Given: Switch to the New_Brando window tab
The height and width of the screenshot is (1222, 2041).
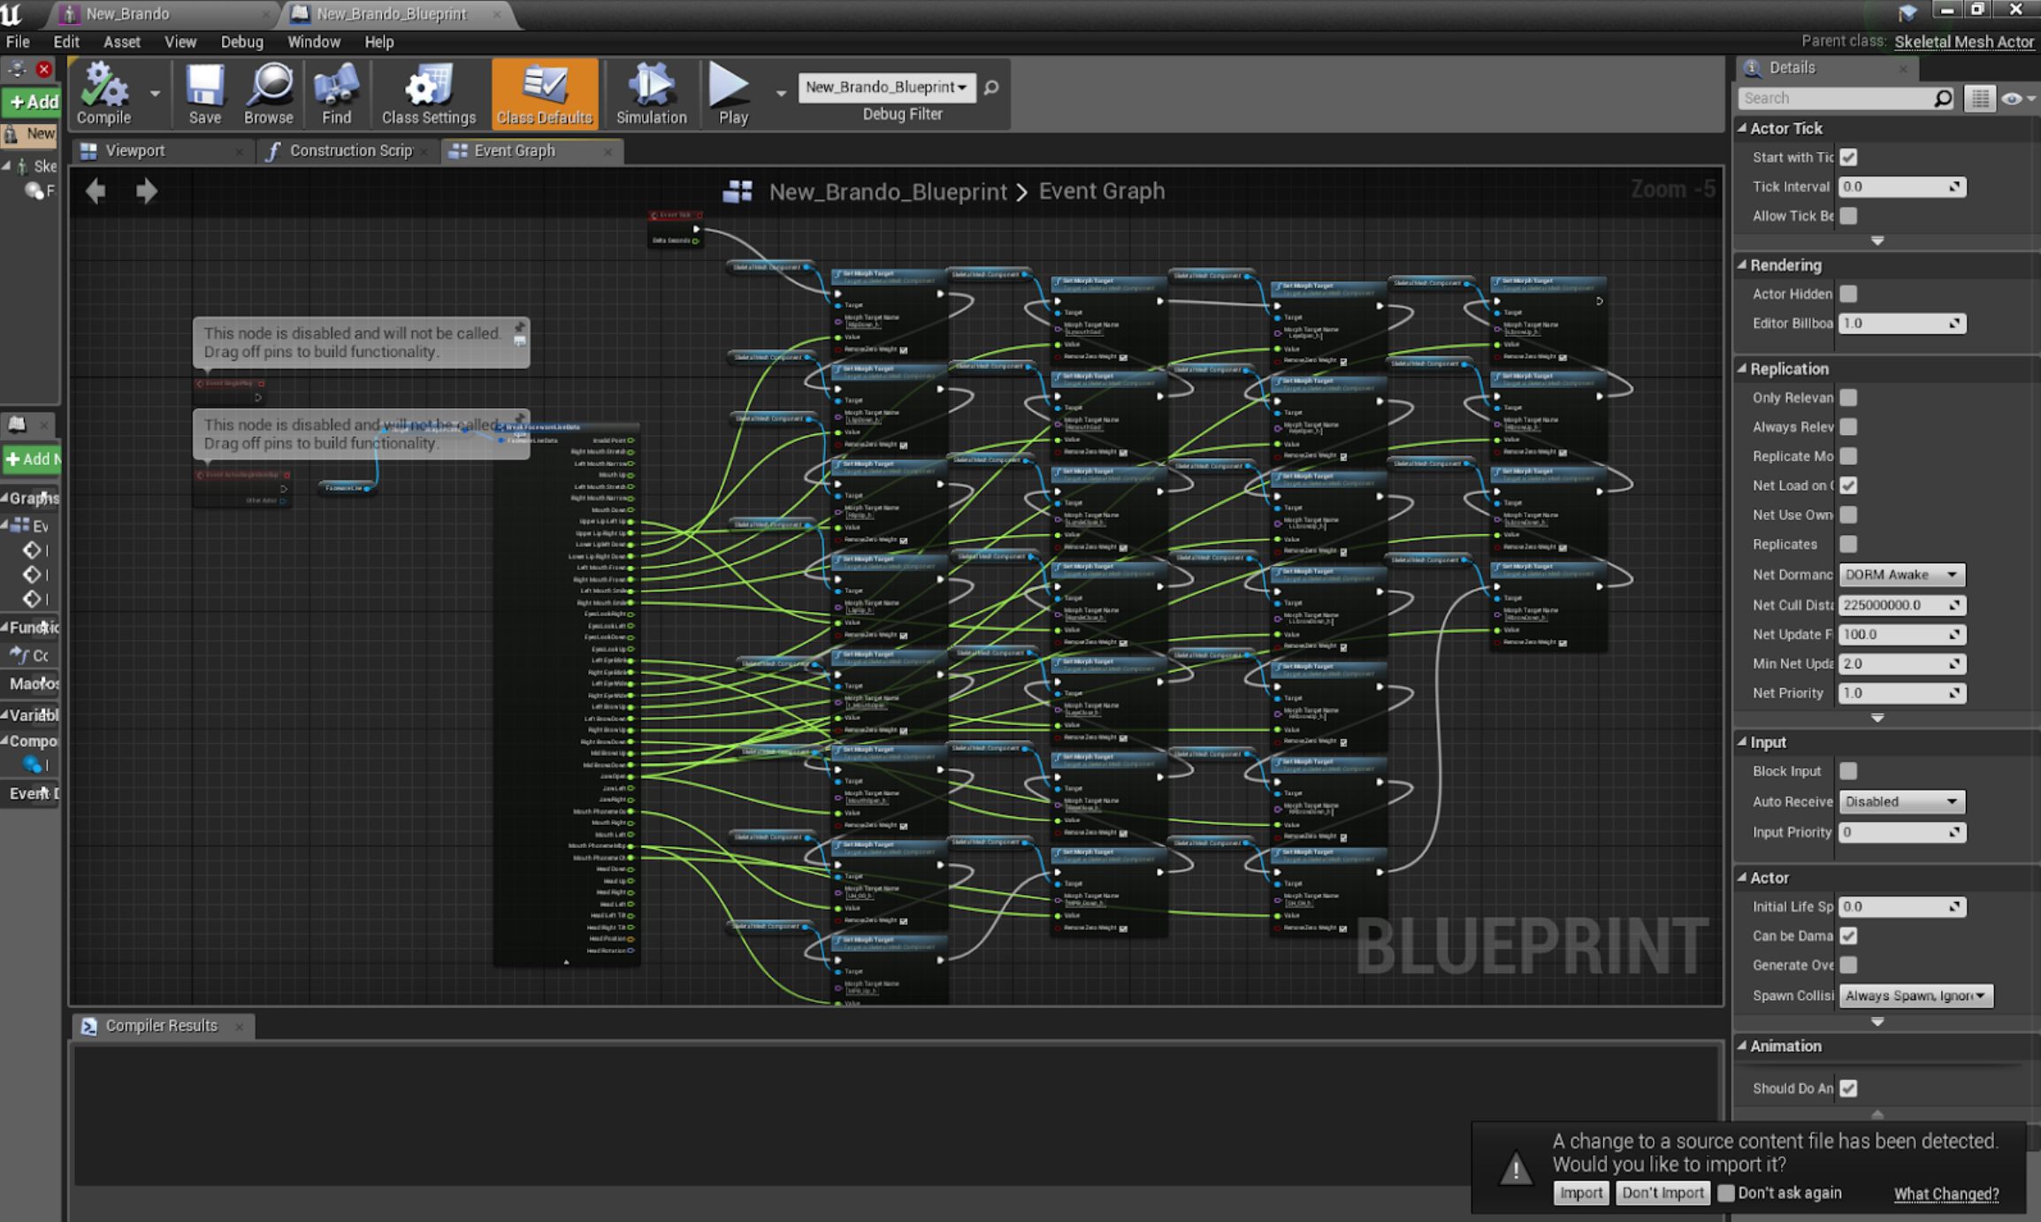Looking at the screenshot, I should 127,13.
